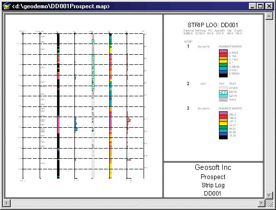This screenshot has height=210, width=276.
Task: Click the yellow band in strip 1 legend
Action: click(x=223, y=61)
